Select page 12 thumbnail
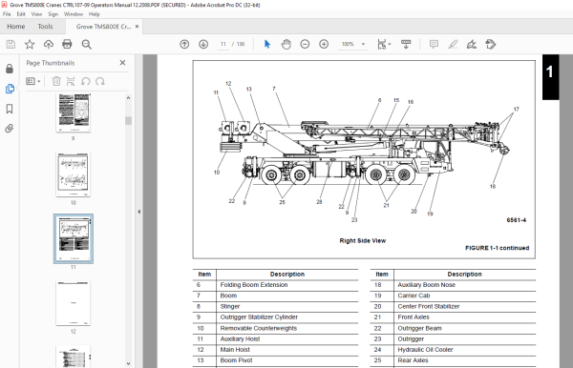This screenshot has width=573, height=368. [x=74, y=303]
